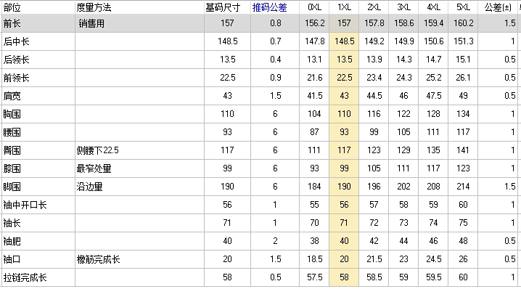The height and width of the screenshot is (289, 521).
Task: Click the 1XL size column header
Action: click(x=344, y=7)
